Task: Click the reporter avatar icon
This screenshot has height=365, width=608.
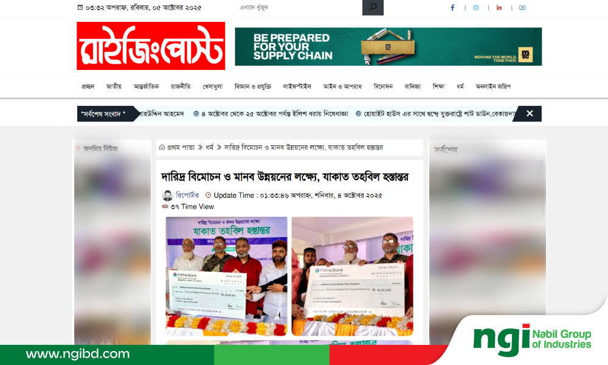Action: (167, 195)
